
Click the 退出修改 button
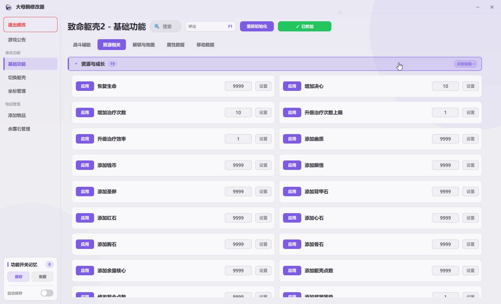point(30,25)
